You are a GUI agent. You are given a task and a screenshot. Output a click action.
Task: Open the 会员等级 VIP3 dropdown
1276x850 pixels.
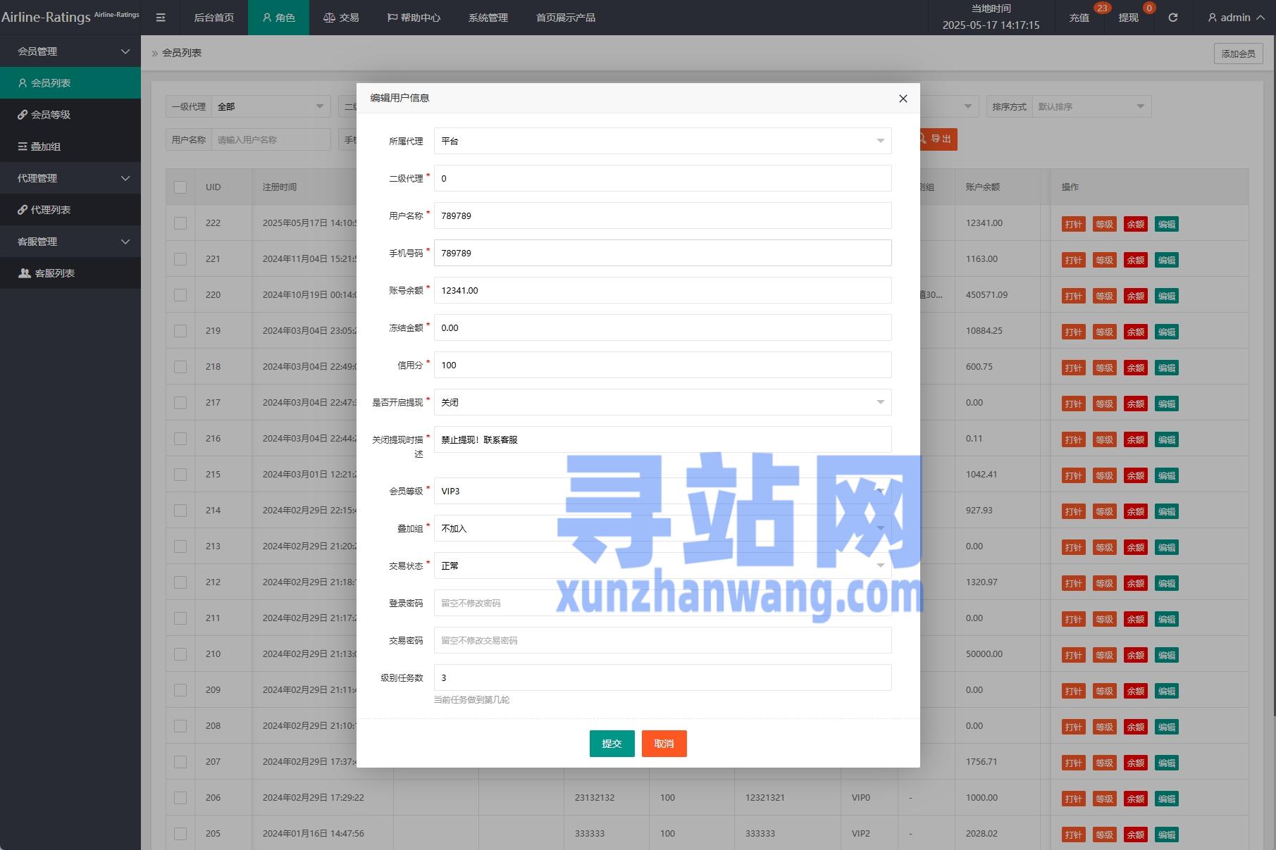pos(662,491)
